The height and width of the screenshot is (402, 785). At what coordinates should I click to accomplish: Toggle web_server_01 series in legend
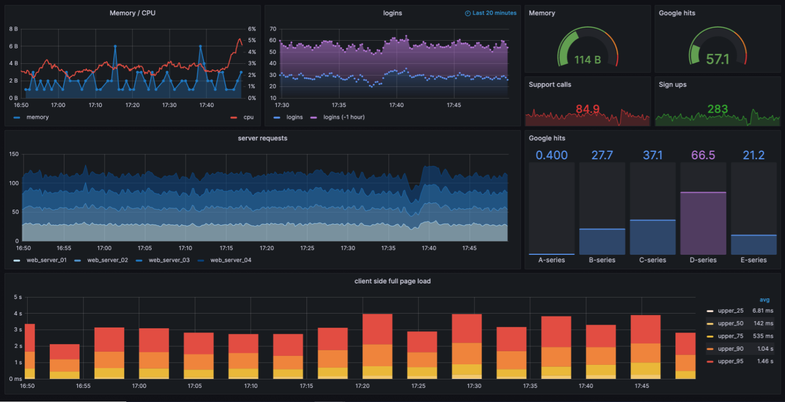point(46,260)
